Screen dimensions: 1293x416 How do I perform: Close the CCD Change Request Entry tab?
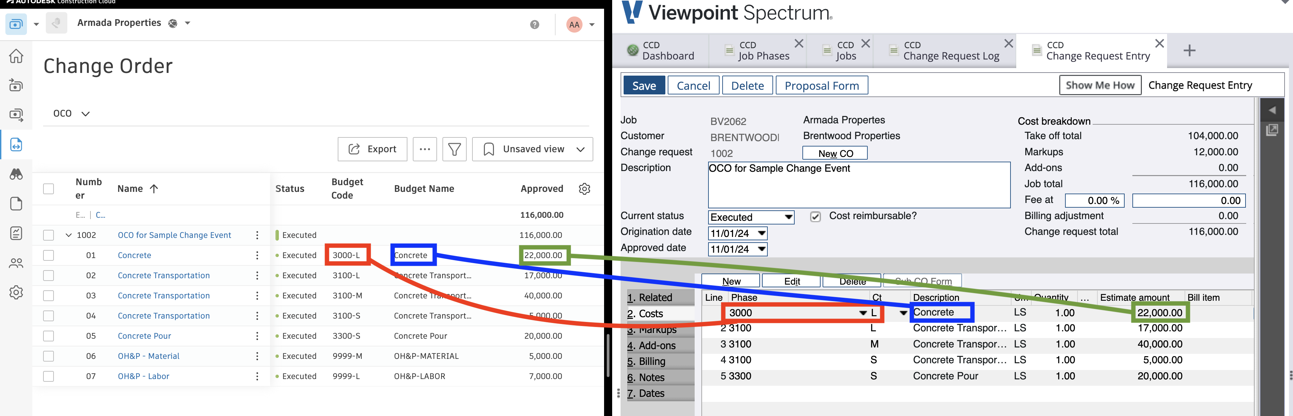[1159, 44]
